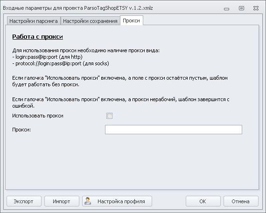Click the Прокси: field label
This screenshot has height=213, width=266.
21,130
